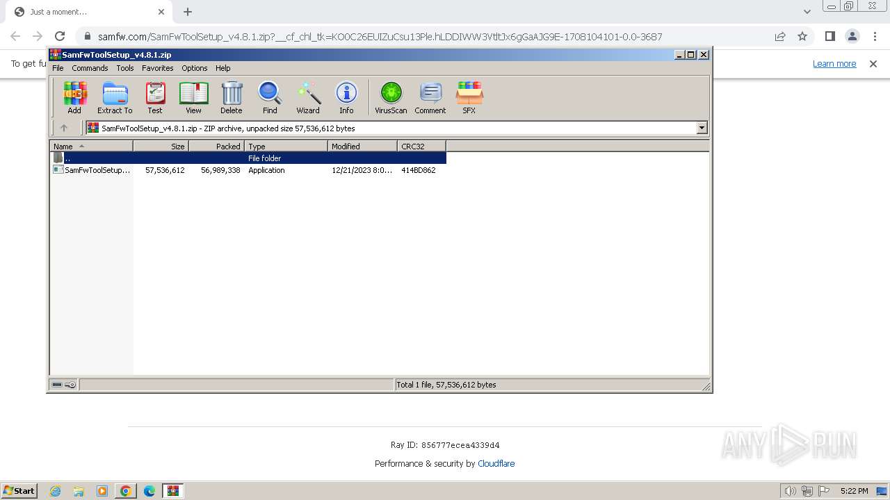Viewport: 890px width, 500px height.
Task: Click the taskbar clock 5:22 PM
Action: [854, 491]
